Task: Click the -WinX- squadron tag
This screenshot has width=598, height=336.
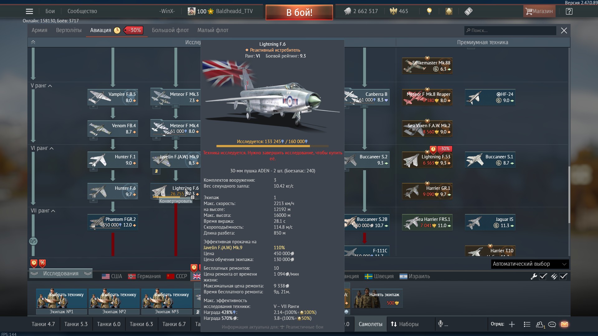Action: [x=167, y=11]
